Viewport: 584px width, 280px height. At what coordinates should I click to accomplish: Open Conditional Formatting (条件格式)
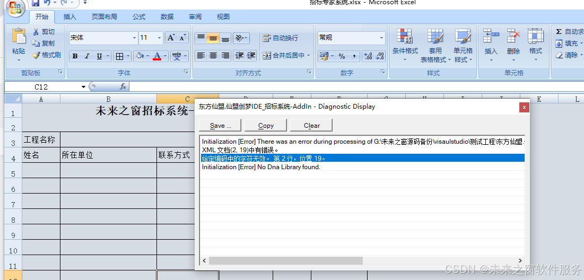tap(405, 45)
